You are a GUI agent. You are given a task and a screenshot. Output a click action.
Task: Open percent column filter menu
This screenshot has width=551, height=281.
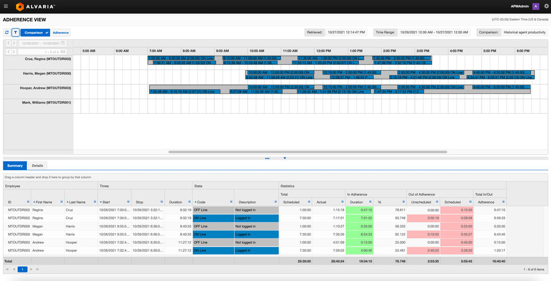point(403,202)
